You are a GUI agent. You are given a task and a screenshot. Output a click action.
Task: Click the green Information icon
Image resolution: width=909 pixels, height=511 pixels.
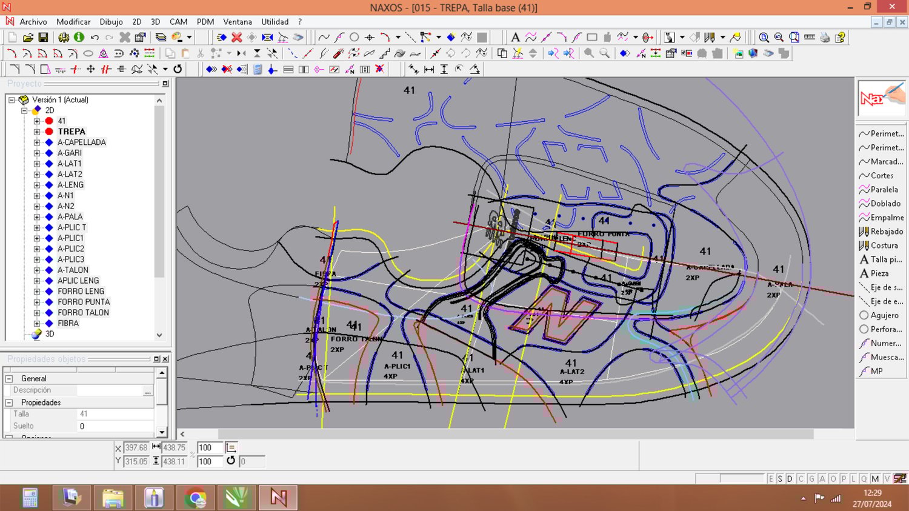pyautogui.click(x=79, y=38)
